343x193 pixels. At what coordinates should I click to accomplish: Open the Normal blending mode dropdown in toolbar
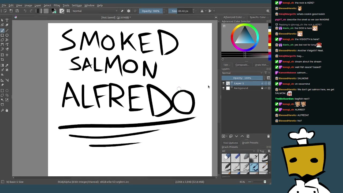tap(95, 11)
